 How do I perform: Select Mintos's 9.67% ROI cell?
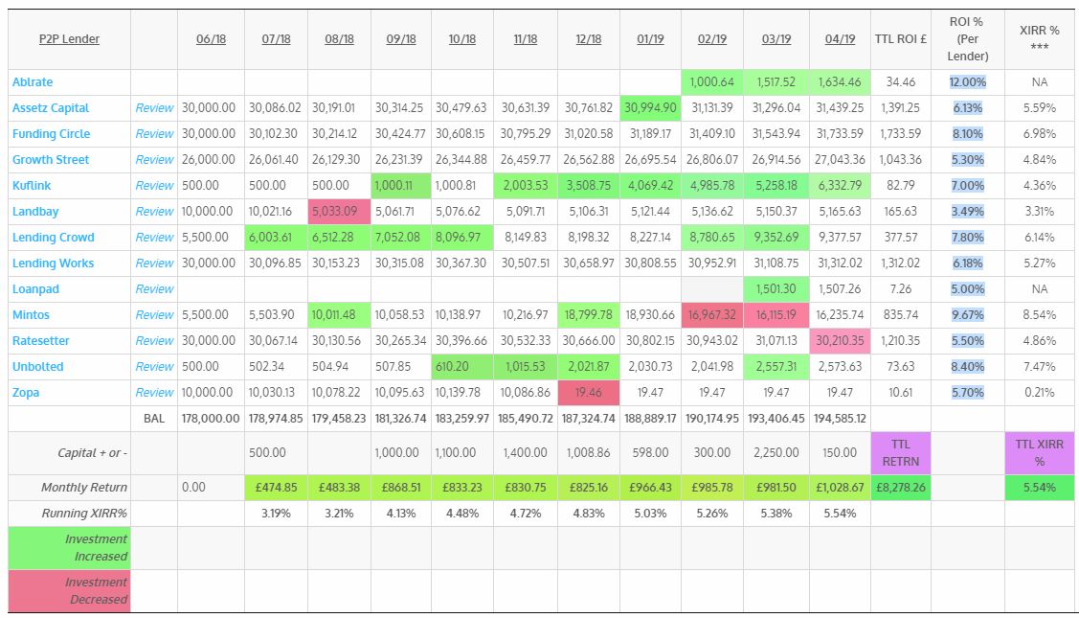(x=968, y=315)
